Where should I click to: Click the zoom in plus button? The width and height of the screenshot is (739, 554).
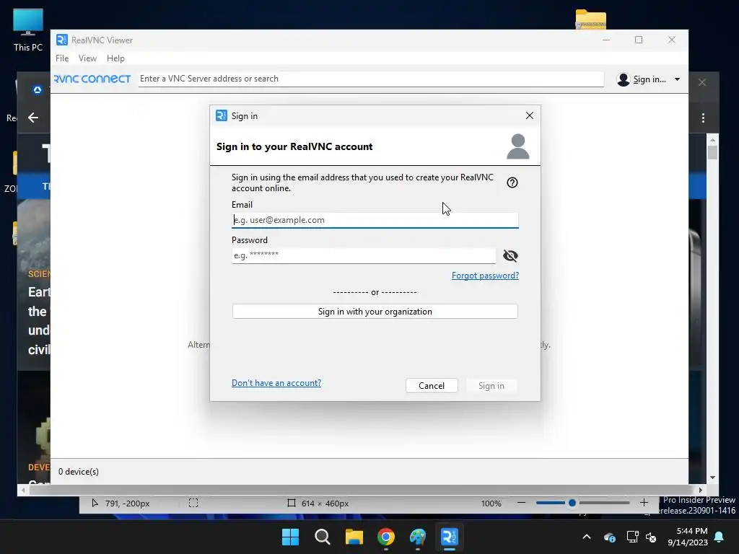click(644, 503)
